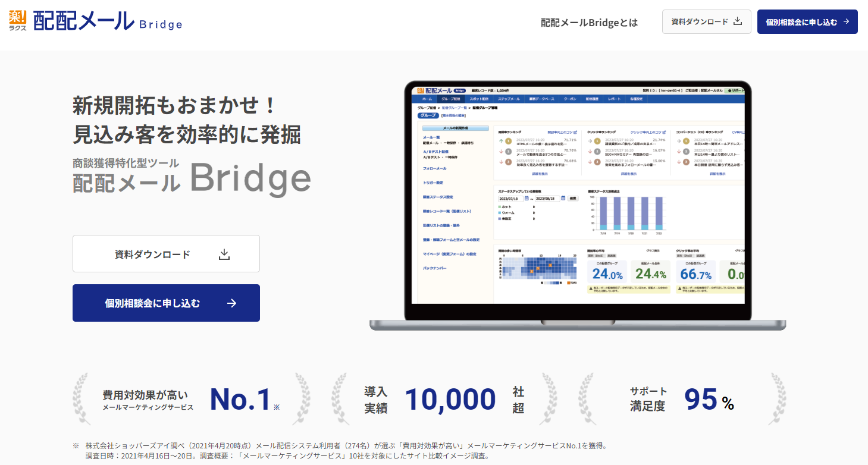Click the サポート満足度 label
This screenshot has width=868, height=465.
coord(648,399)
